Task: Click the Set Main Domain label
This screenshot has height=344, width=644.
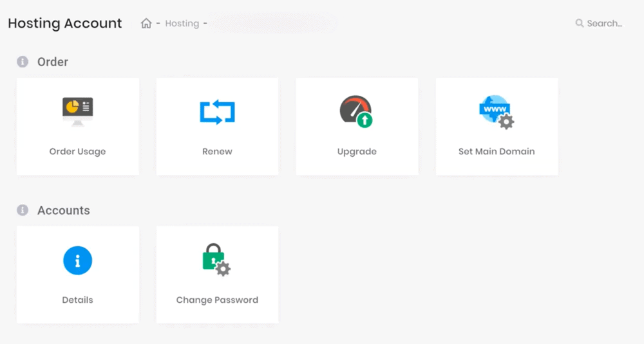Action: click(497, 151)
